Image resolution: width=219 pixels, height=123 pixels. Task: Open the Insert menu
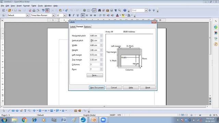point(19,6)
